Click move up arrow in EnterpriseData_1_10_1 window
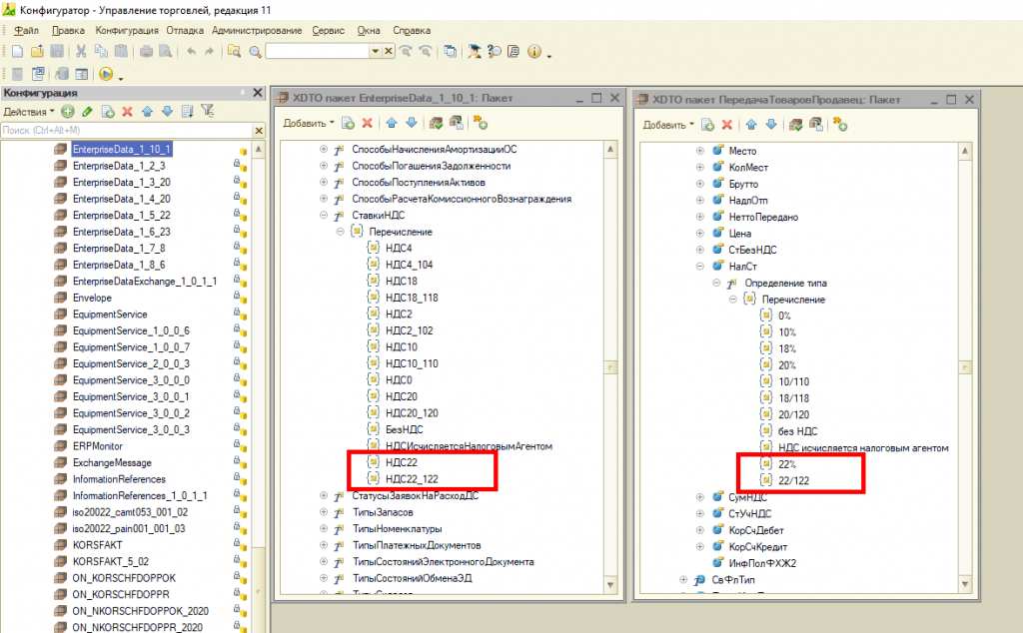Image resolution: width=1023 pixels, height=633 pixels. click(392, 123)
